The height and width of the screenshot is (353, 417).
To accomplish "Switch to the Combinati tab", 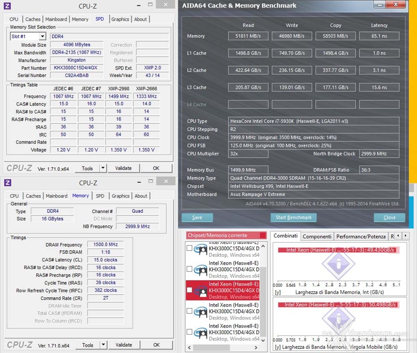I will [286, 236].
